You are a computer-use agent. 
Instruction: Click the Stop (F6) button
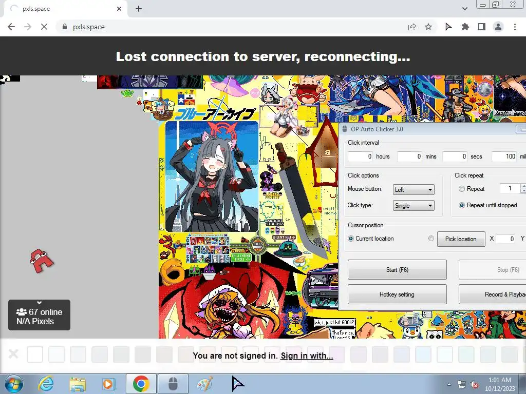coord(492,270)
